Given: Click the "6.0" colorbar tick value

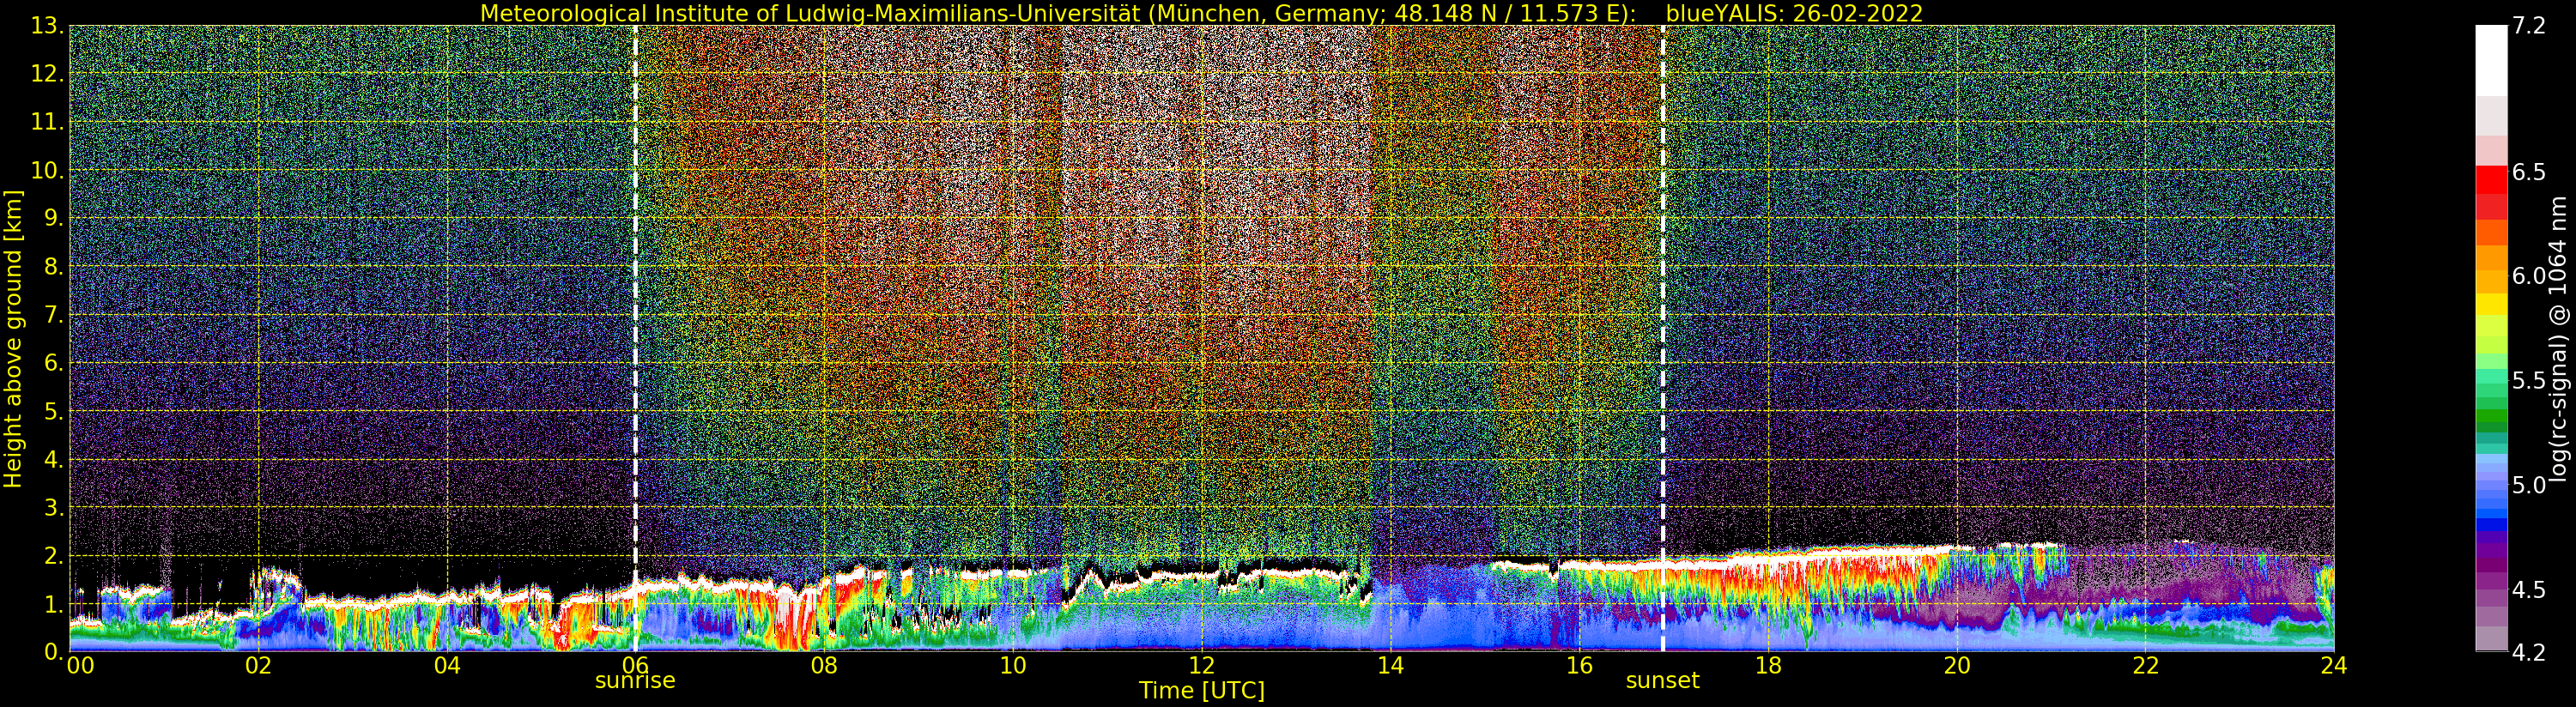Looking at the screenshot, I should (x=2527, y=276).
